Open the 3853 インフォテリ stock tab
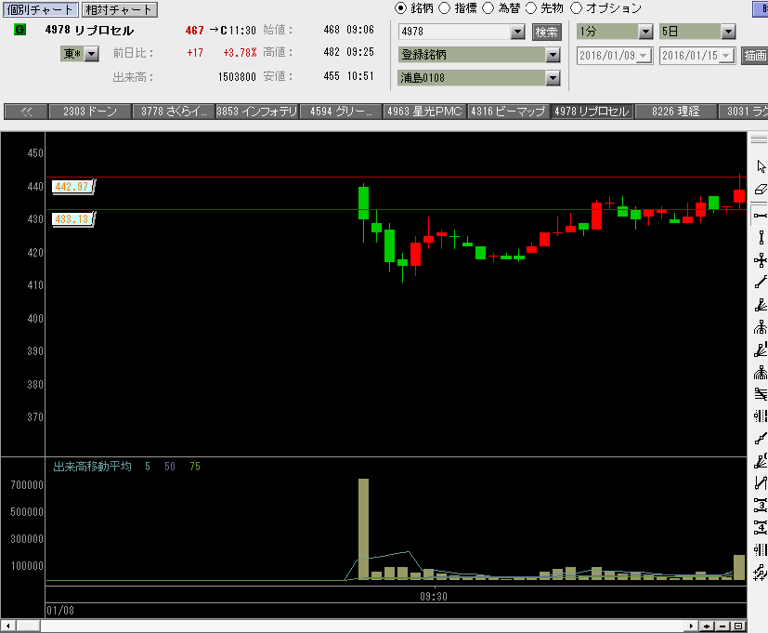Viewport: 768px width, 633px height. pos(257,112)
